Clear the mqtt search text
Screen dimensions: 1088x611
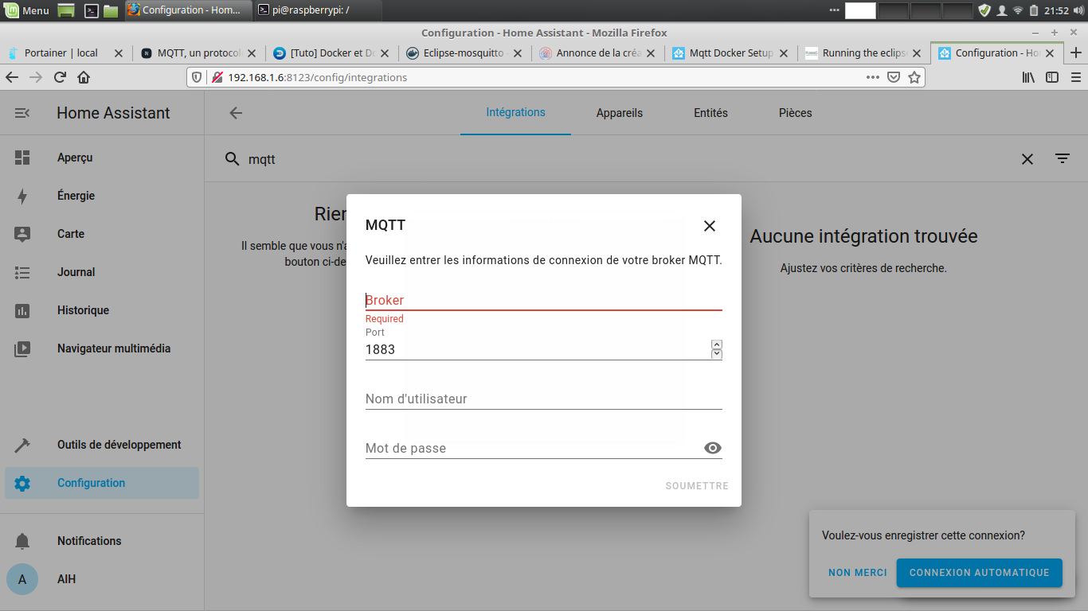1027,159
